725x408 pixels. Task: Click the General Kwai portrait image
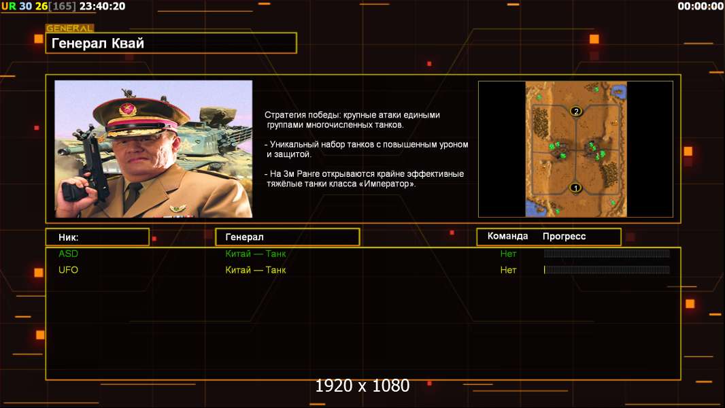click(154, 149)
